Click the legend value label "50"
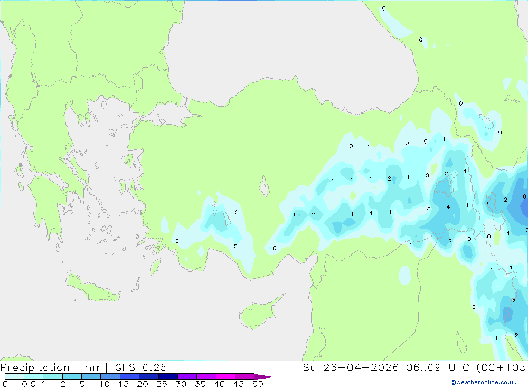Screen dimensions: 528x387 pyautogui.click(x=258, y=384)
